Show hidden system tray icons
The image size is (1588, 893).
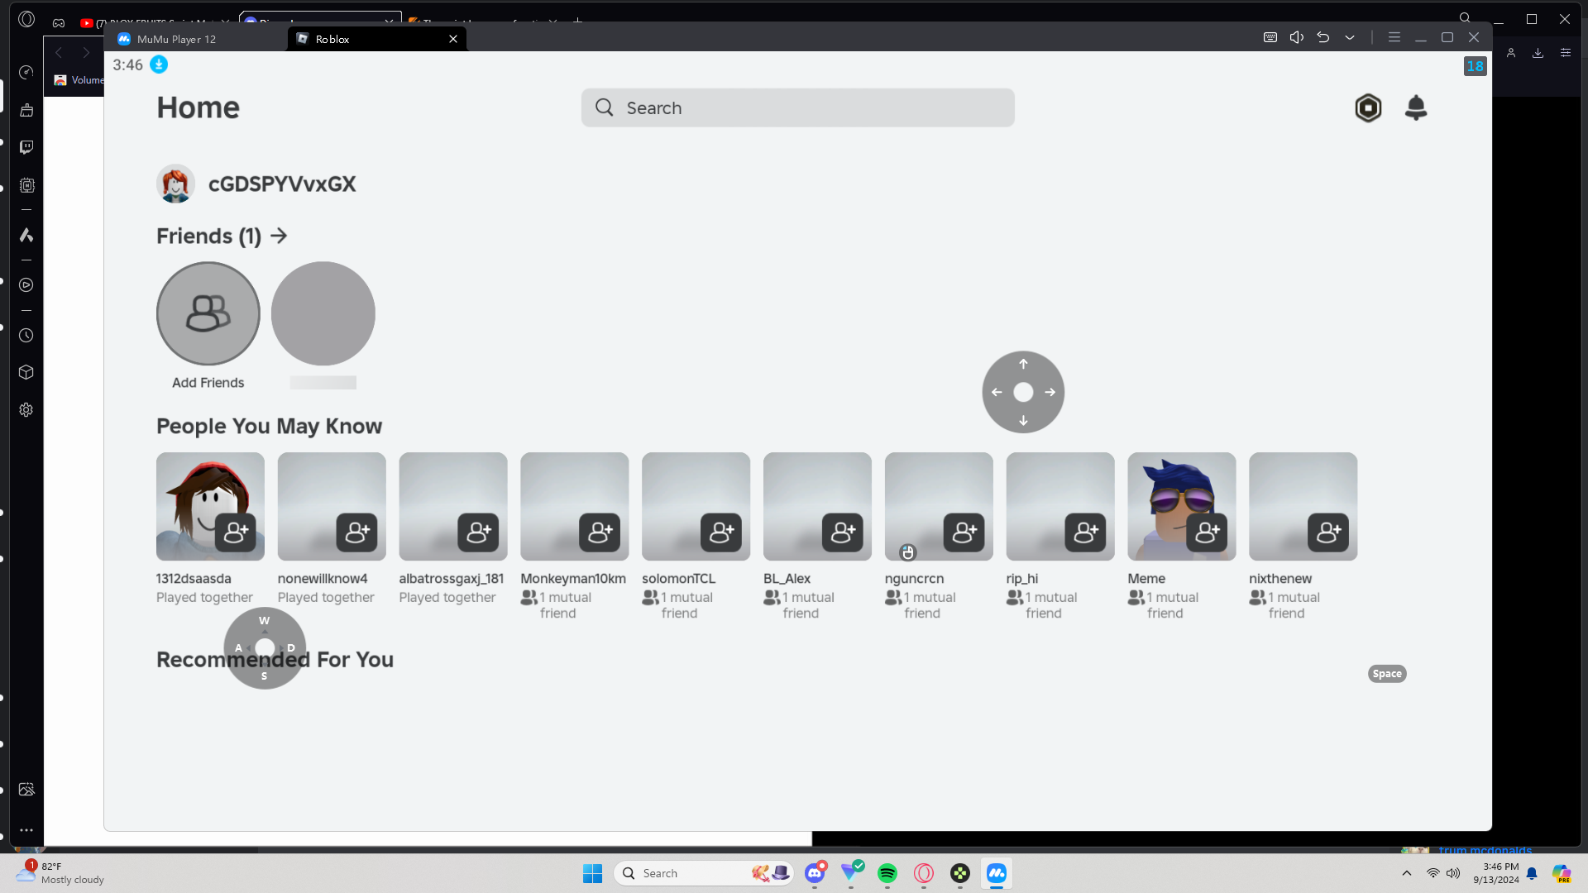(x=1407, y=873)
